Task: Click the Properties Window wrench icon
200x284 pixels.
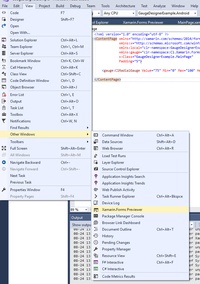Action: 4,190
